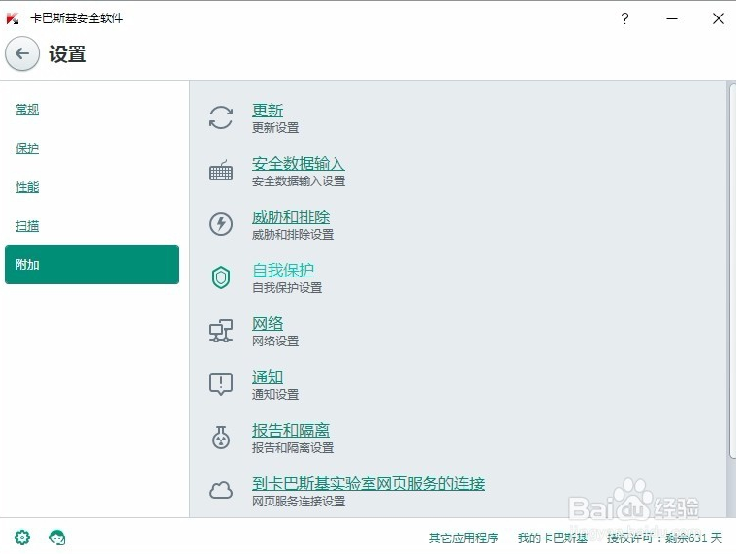Open settings via the bottom gear icon
This screenshot has height=554, width=736.
click(22, 538)
